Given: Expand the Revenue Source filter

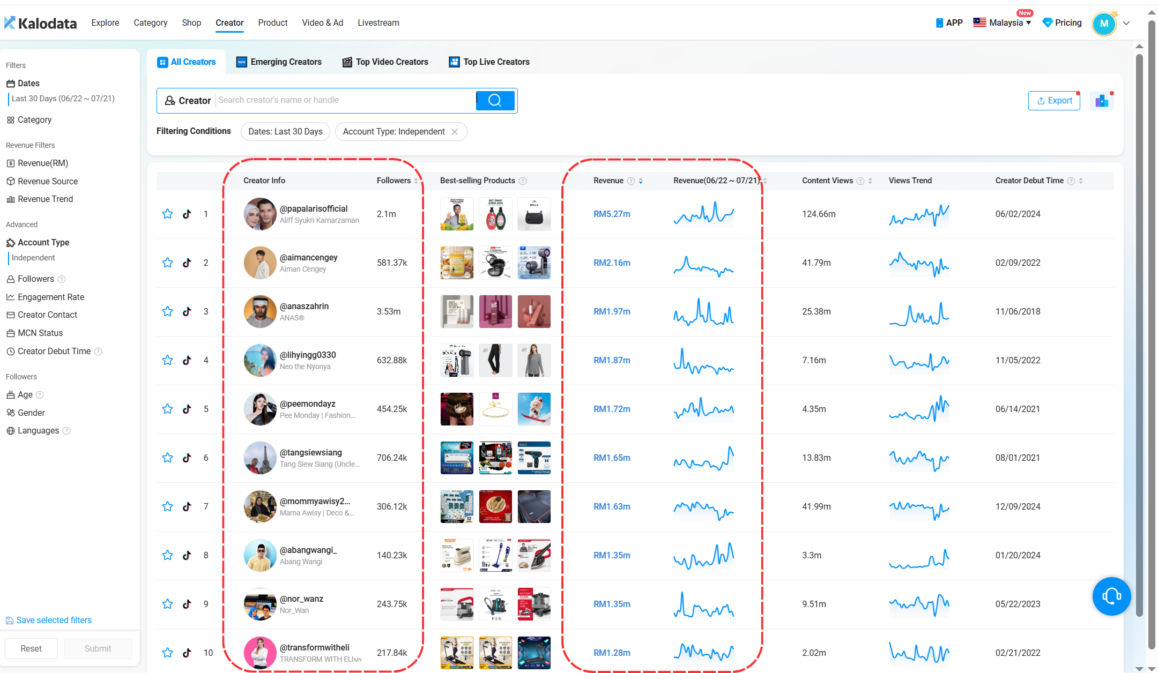Looking at the screenshot, I should [x=42, y=182].
